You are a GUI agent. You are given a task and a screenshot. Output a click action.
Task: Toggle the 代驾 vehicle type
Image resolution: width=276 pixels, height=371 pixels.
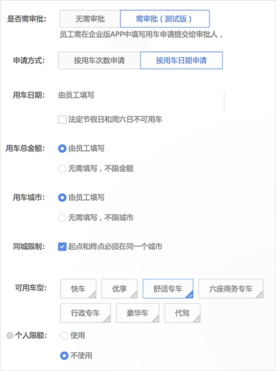(x=182, y=313)
